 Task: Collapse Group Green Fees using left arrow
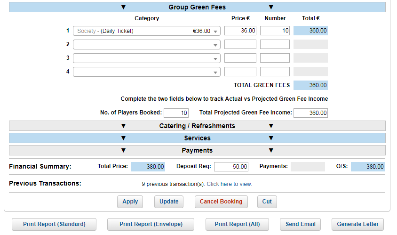pyautogui.click(x=123, y=7)
